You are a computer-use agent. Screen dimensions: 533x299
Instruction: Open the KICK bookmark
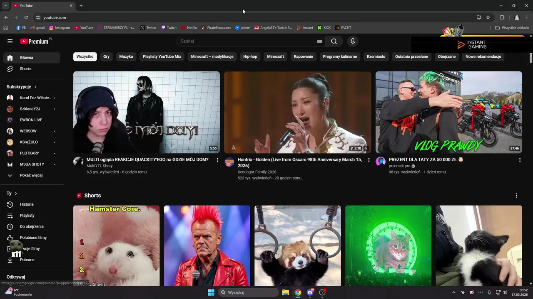324,28
